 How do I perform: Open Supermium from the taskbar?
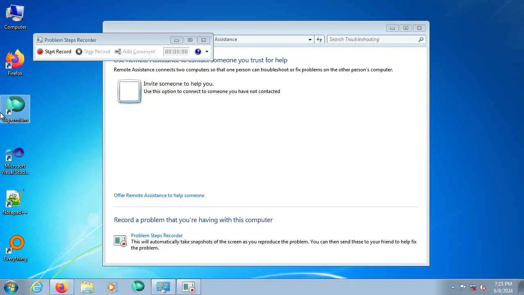click(x=138, y=287)
